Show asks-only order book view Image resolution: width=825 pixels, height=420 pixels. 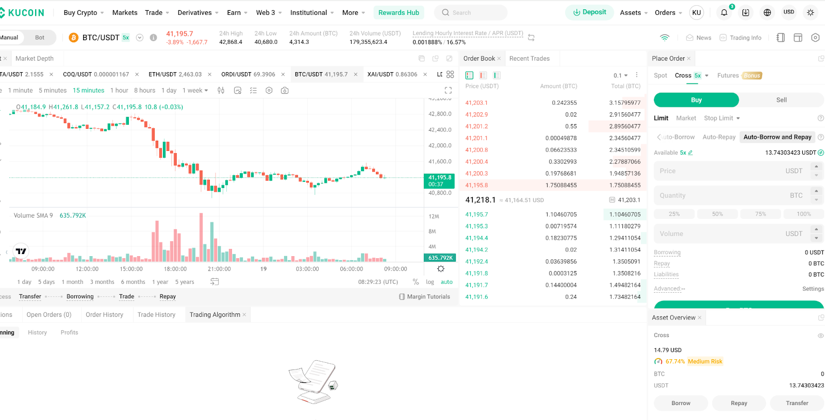(x=483, y=75)
